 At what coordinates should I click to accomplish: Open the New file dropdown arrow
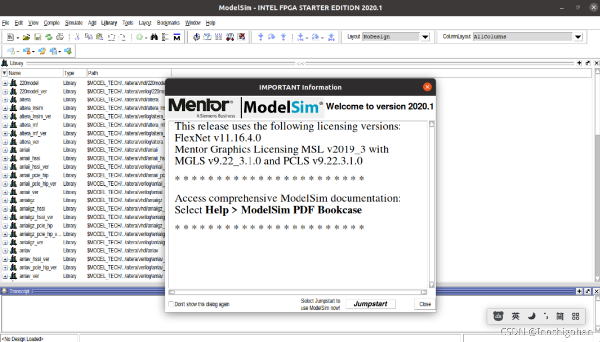[x=18, y=38]
